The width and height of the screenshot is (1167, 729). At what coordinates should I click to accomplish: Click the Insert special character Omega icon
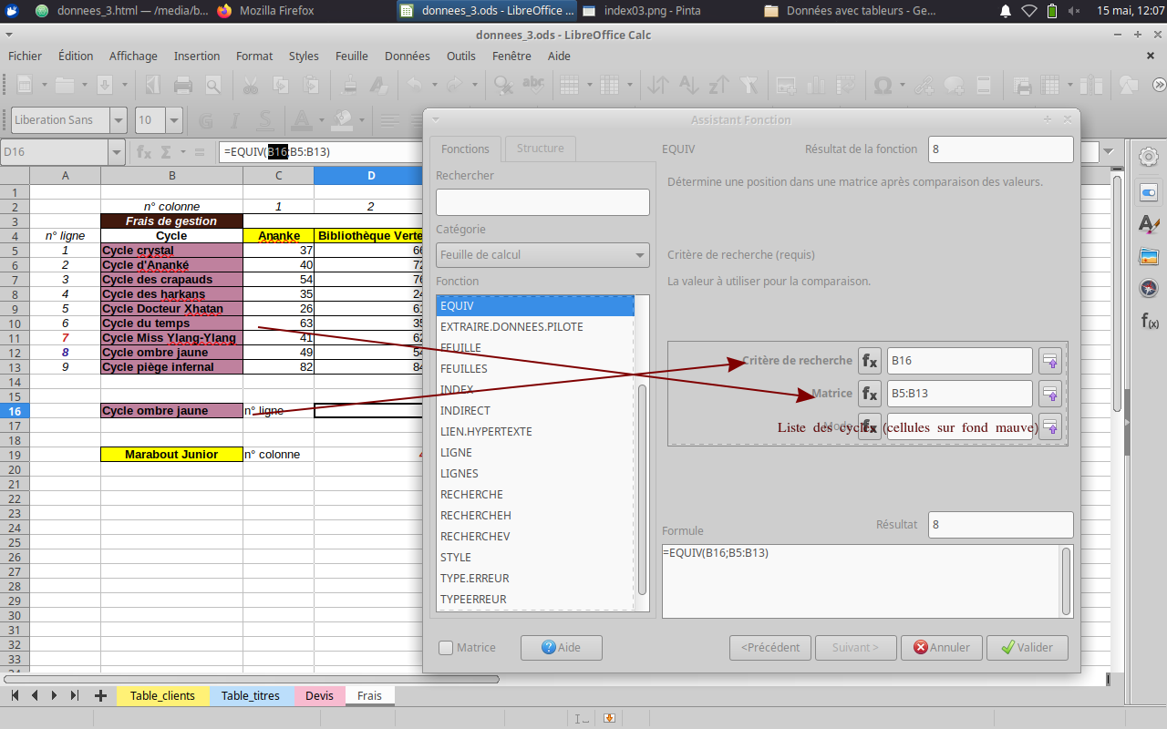883,86
